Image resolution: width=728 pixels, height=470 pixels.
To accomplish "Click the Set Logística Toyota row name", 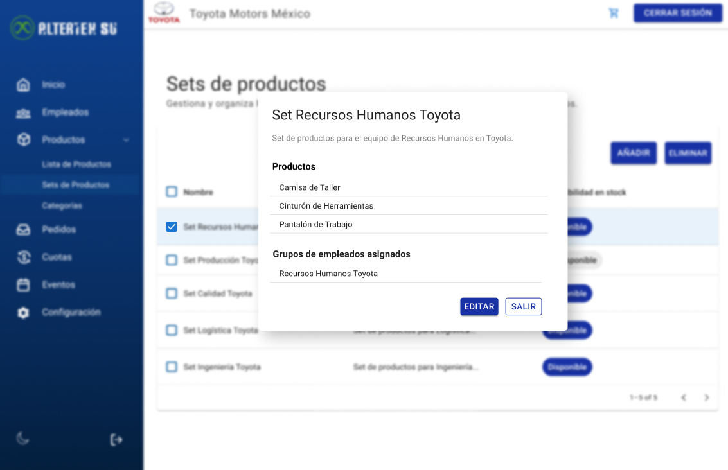I will [220, 330].
